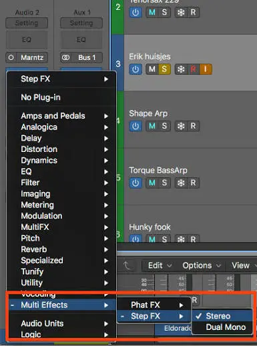Image resolution: width=257 pixels, height=346 pixels.
Task: Open the Logic submenu
Action: tap(61, 335)
